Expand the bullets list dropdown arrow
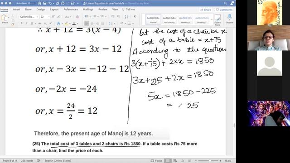Image resolution: width=290 pixels, height=163 pixels. click(x=90, y=17)
